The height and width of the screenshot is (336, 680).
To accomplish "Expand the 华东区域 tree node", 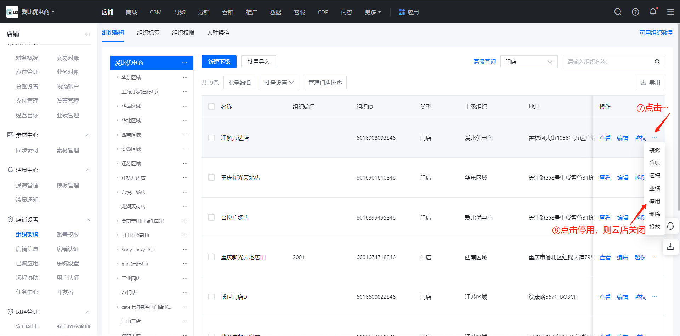I will pos(117,77).
